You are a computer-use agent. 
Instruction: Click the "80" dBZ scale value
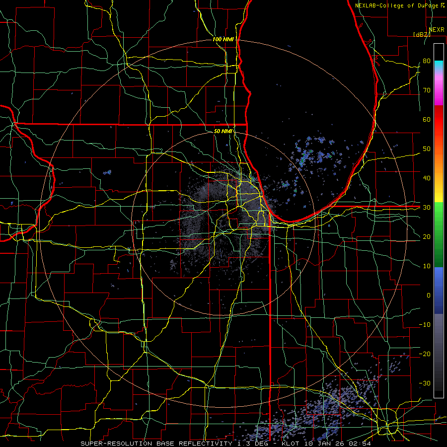[427, 61]
